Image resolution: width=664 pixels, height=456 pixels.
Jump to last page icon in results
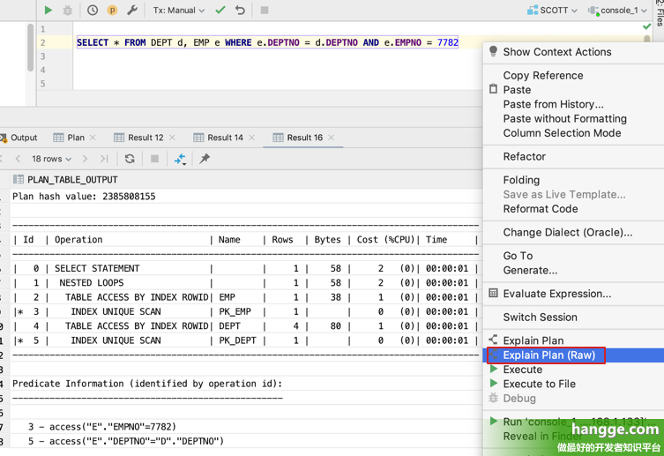point(104,159)
